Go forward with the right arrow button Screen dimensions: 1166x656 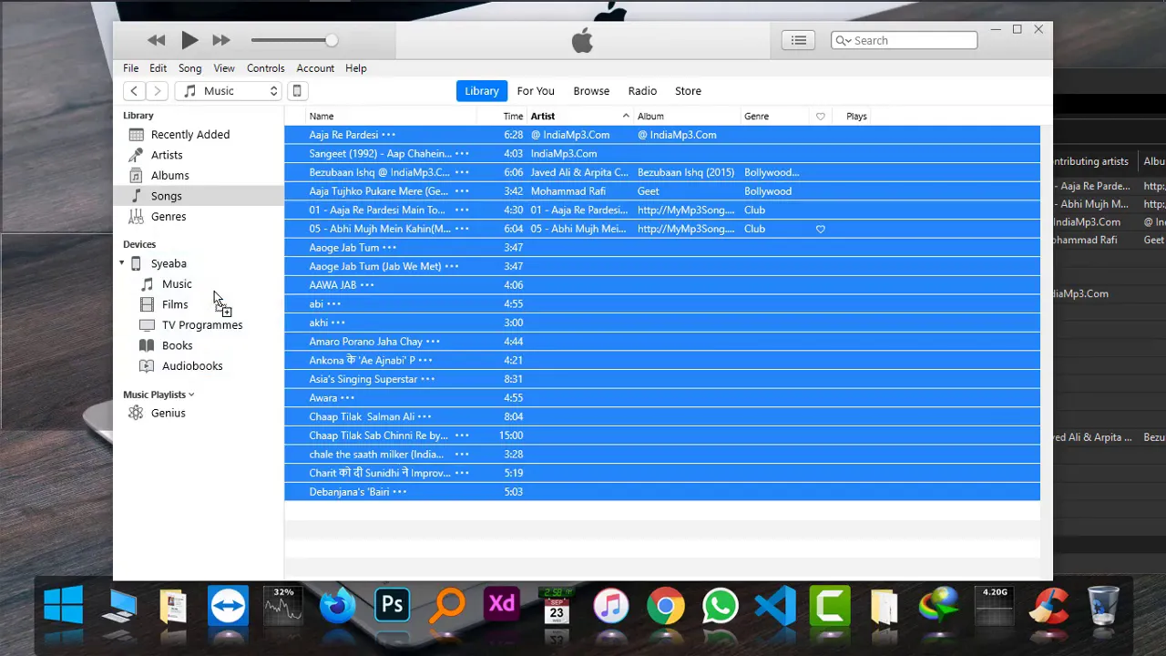[x=157, y=91]
